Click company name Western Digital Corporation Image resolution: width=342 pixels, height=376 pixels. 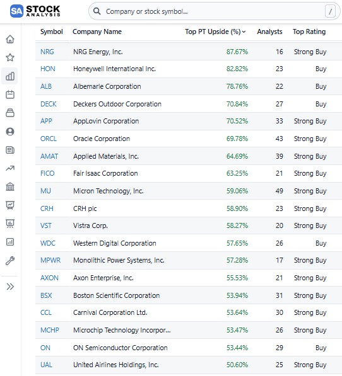pyautogui.click(x=115, y=243)
